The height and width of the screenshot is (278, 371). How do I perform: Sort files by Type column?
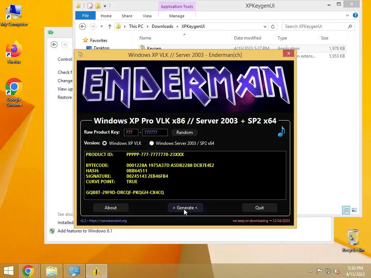click(282, 38)
